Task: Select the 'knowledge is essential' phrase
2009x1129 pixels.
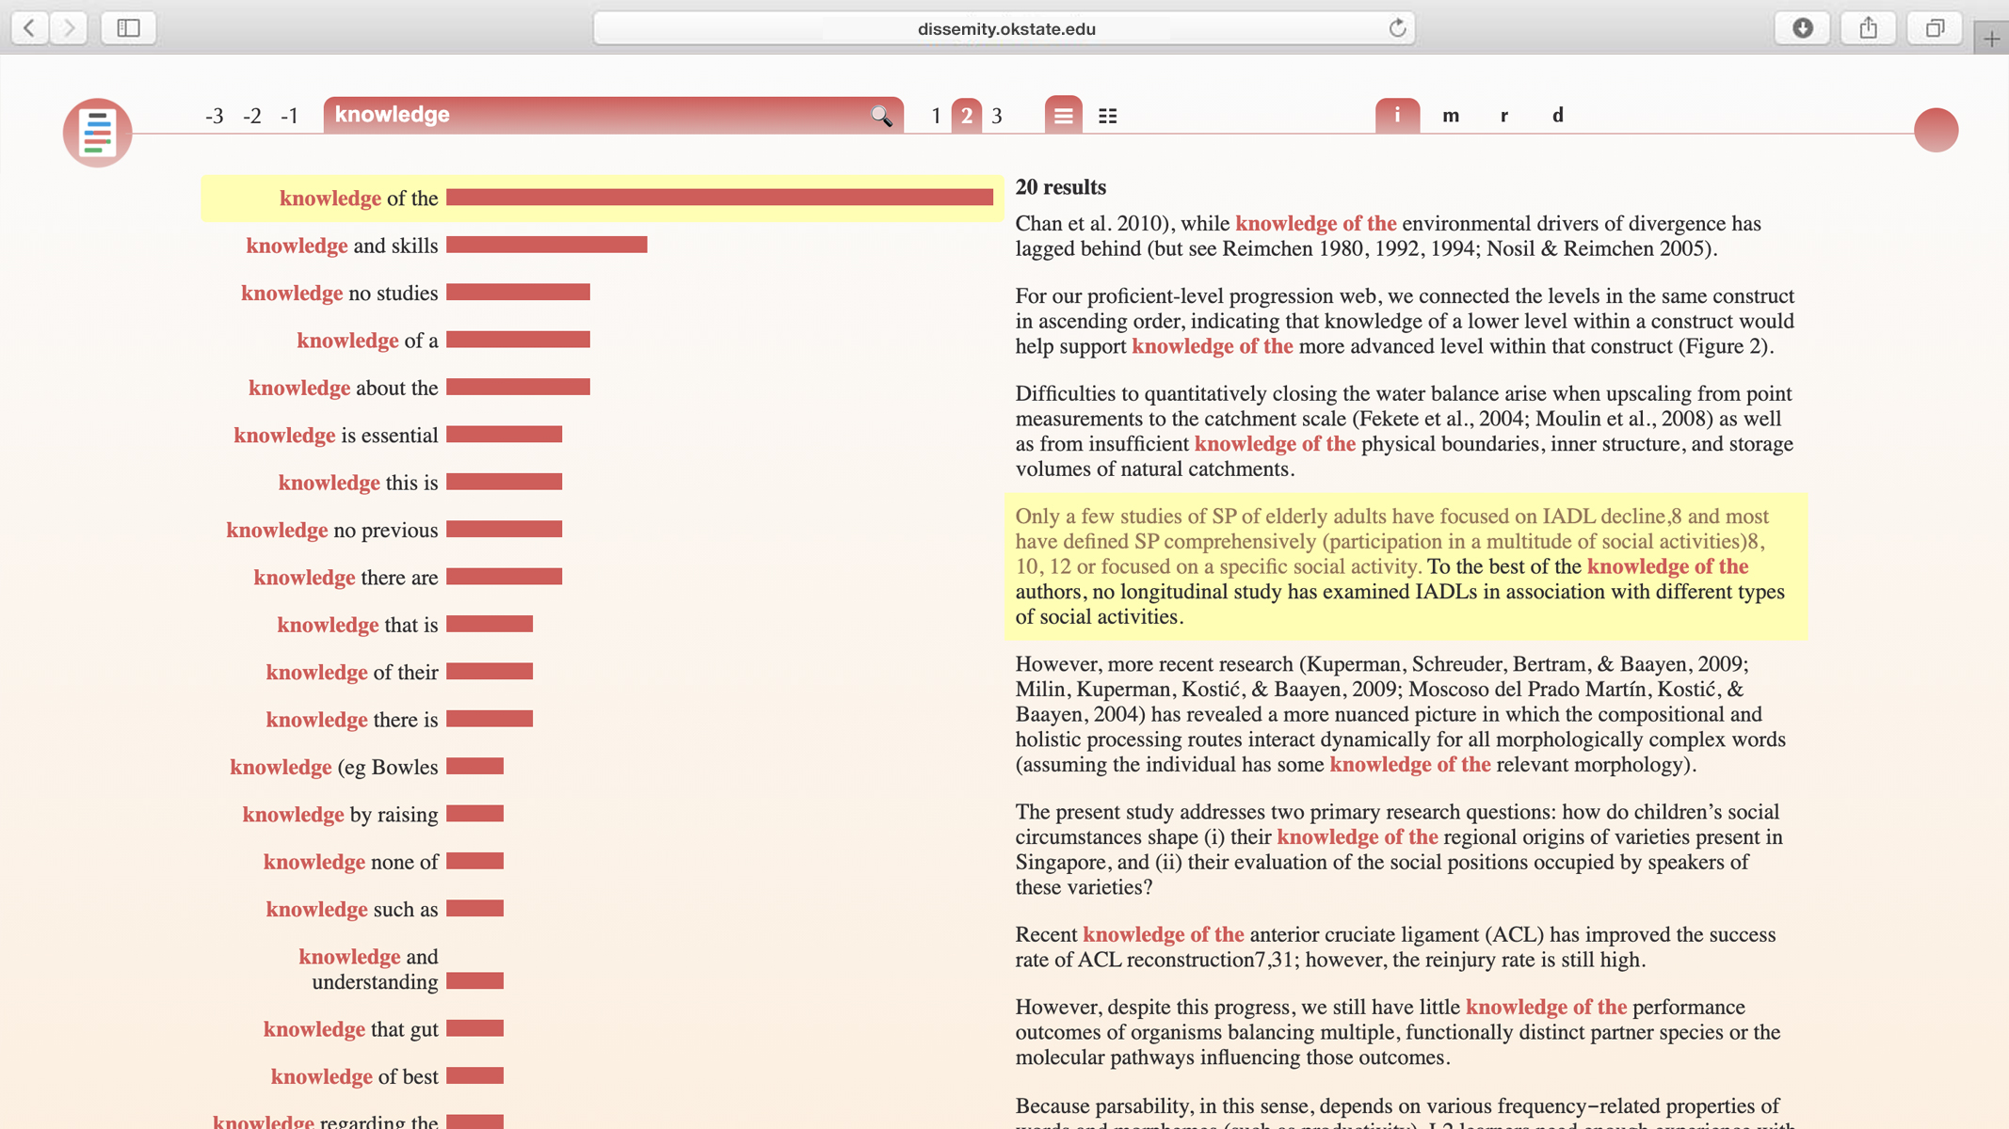Action: pos(336,436)
